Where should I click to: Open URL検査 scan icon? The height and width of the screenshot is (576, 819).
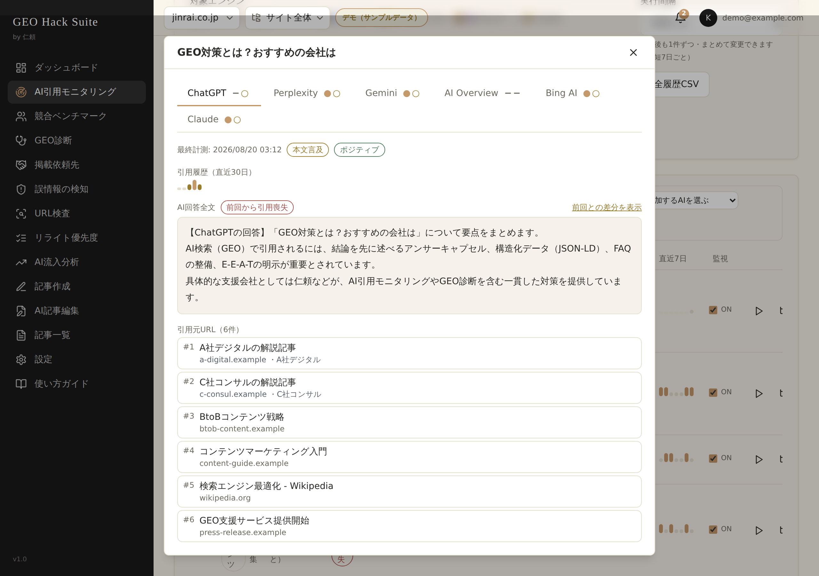click(21, 213)
